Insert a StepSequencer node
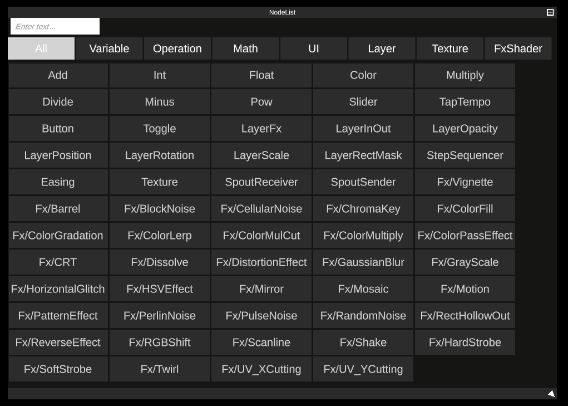 pos(465,155)
